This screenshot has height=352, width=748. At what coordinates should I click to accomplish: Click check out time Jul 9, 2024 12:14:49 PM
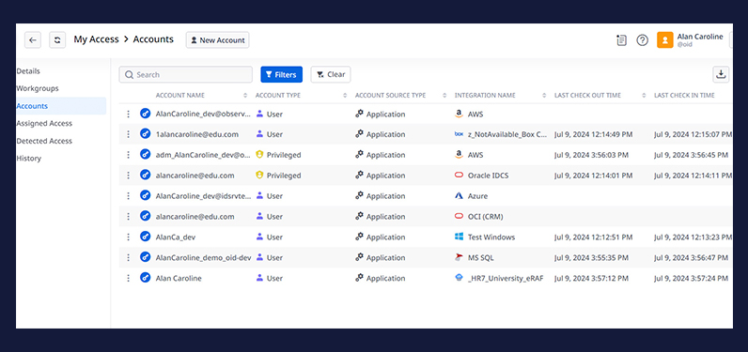594,134
